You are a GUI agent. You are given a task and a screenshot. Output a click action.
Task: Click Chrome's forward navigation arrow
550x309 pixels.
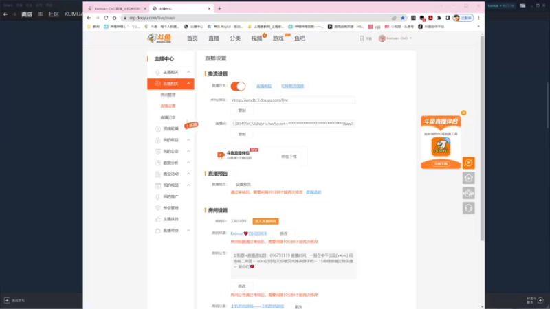[98, 18]
